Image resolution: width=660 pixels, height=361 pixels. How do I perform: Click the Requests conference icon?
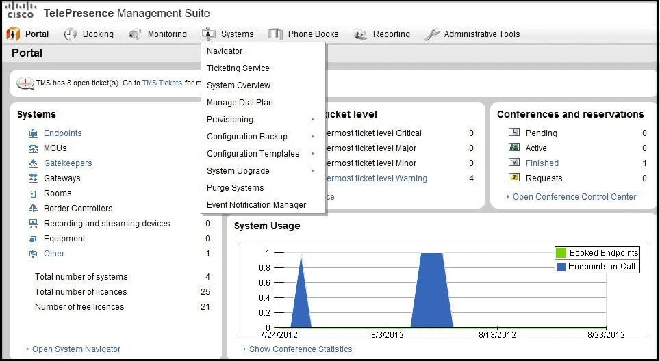click(x=514, y=177)
